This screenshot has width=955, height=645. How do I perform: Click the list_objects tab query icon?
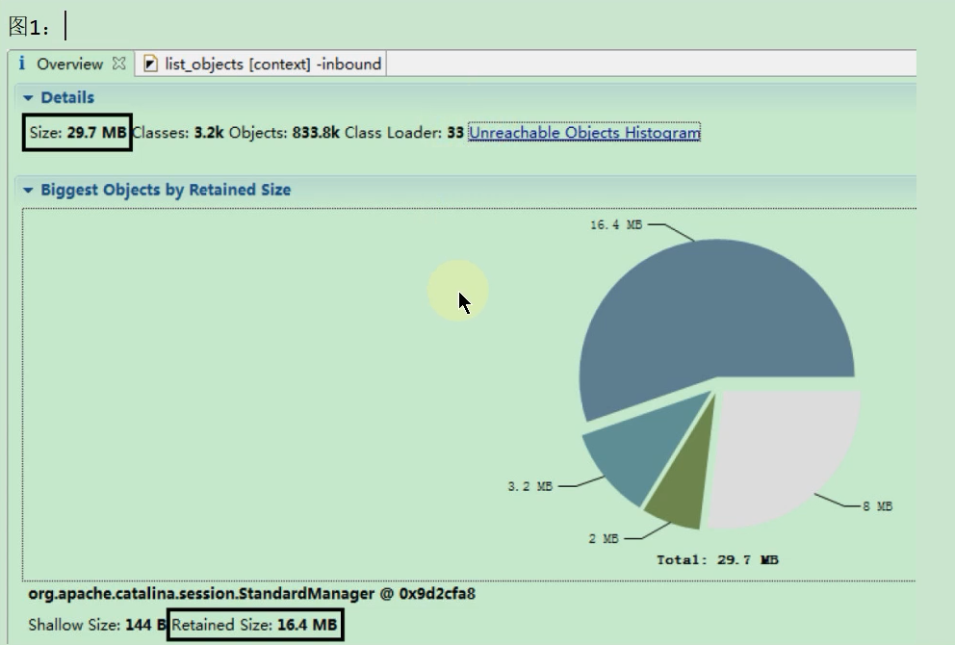click(x=150, y=64)
